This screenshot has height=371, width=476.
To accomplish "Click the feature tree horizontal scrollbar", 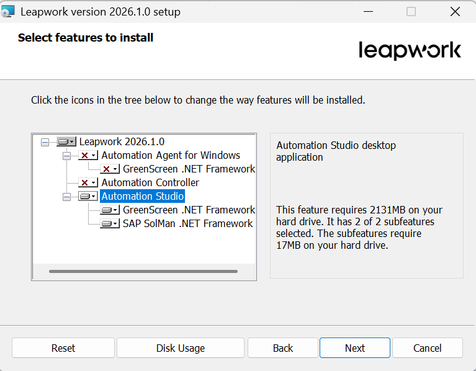I will [143, 272].
